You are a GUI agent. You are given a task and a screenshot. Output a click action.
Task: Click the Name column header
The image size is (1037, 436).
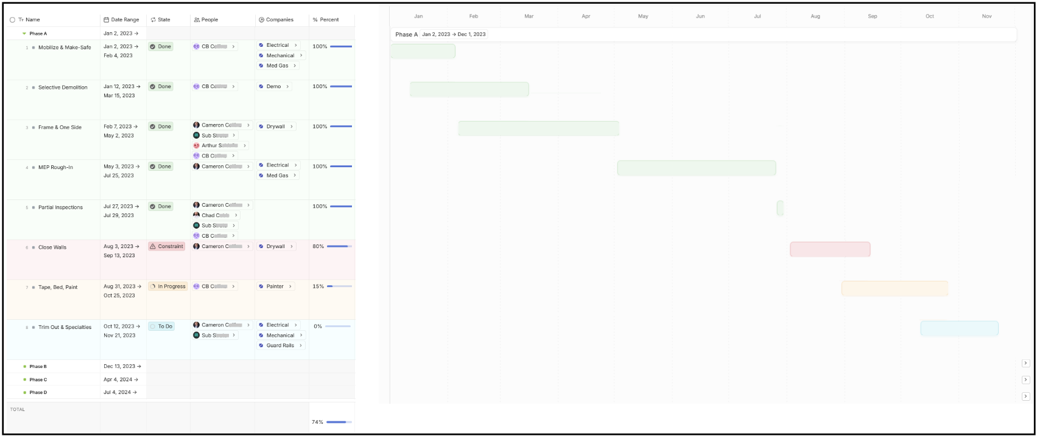(33, 20)
